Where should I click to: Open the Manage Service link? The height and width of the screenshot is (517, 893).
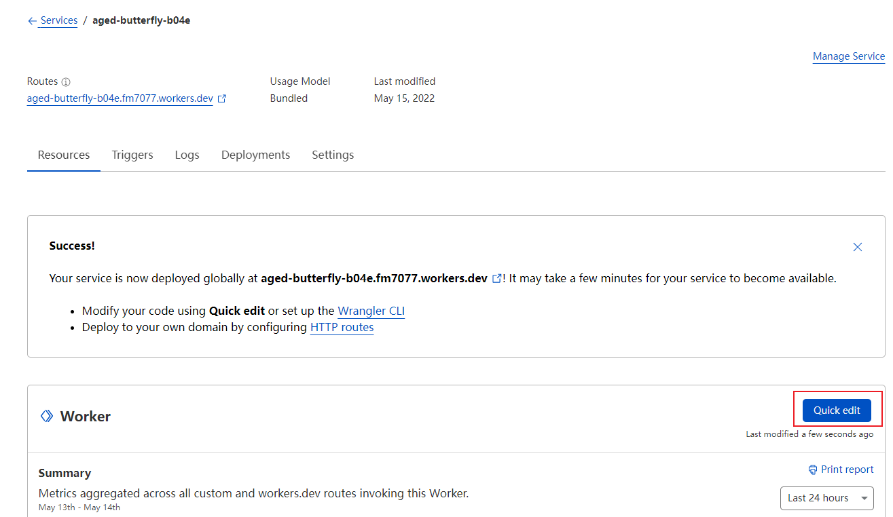848,56
